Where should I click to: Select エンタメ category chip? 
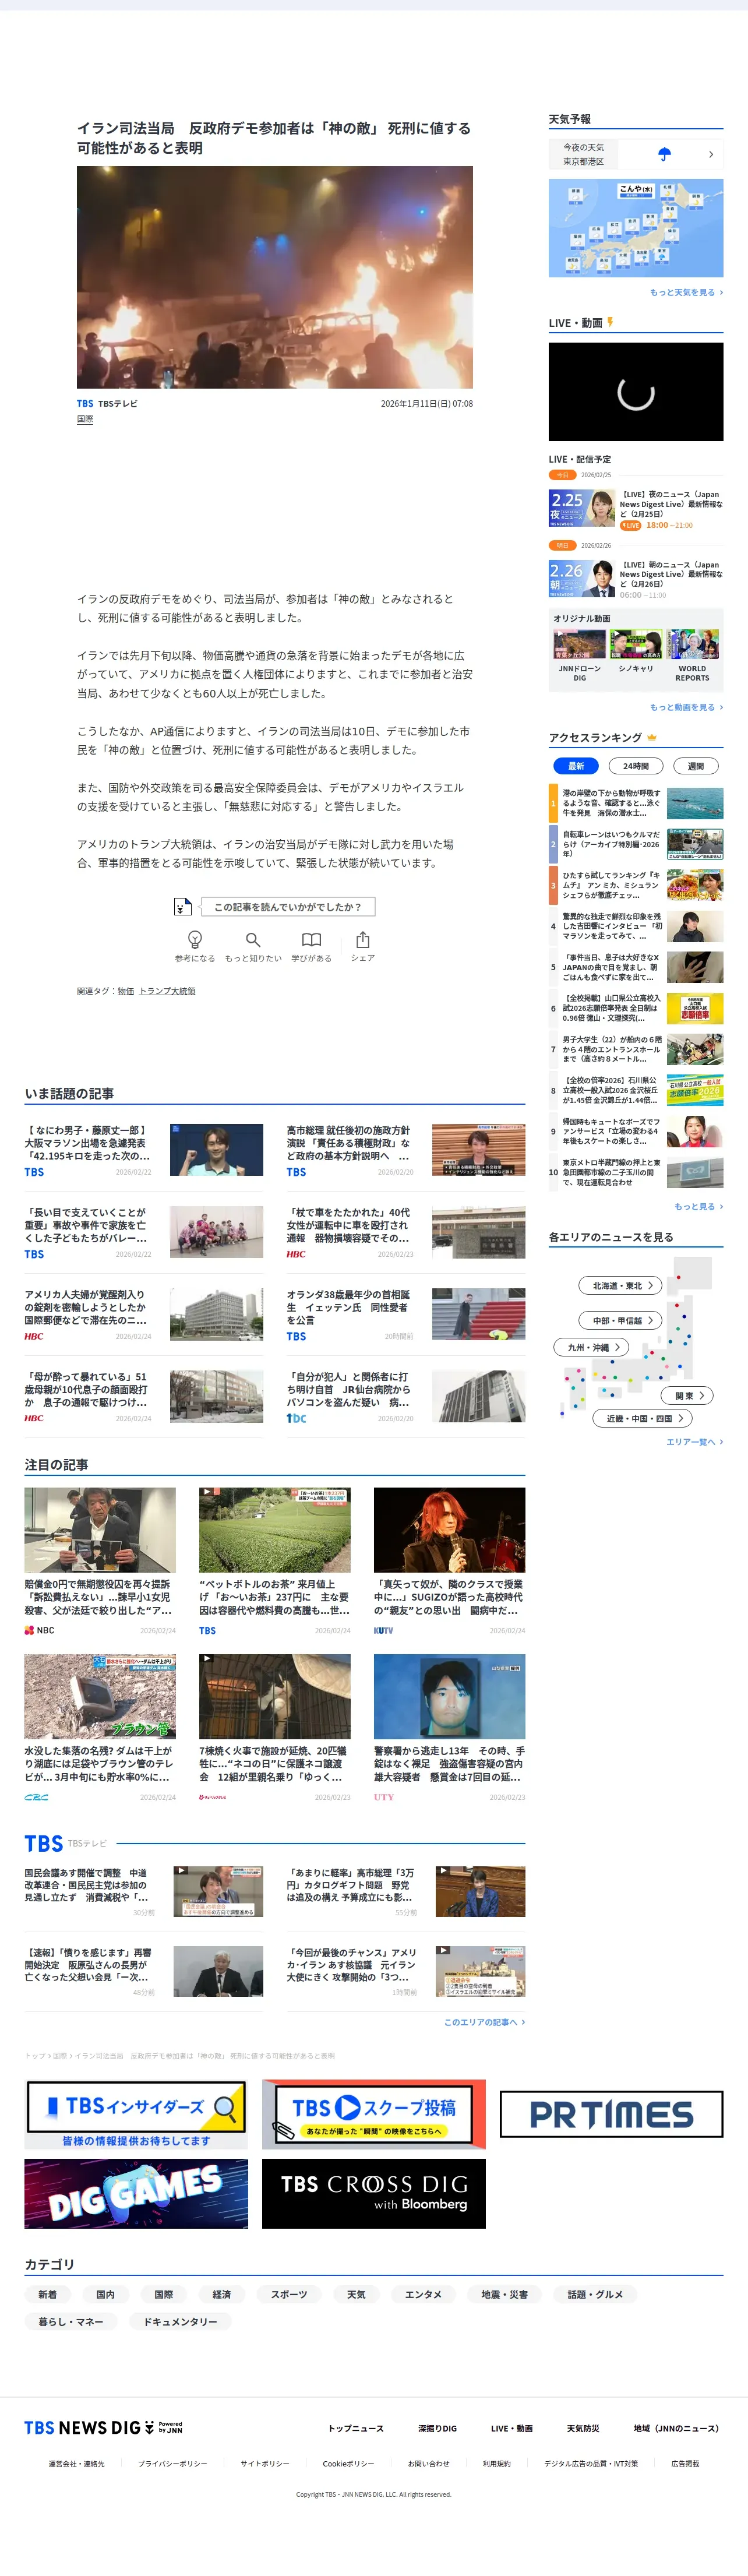pos(423,2294)
